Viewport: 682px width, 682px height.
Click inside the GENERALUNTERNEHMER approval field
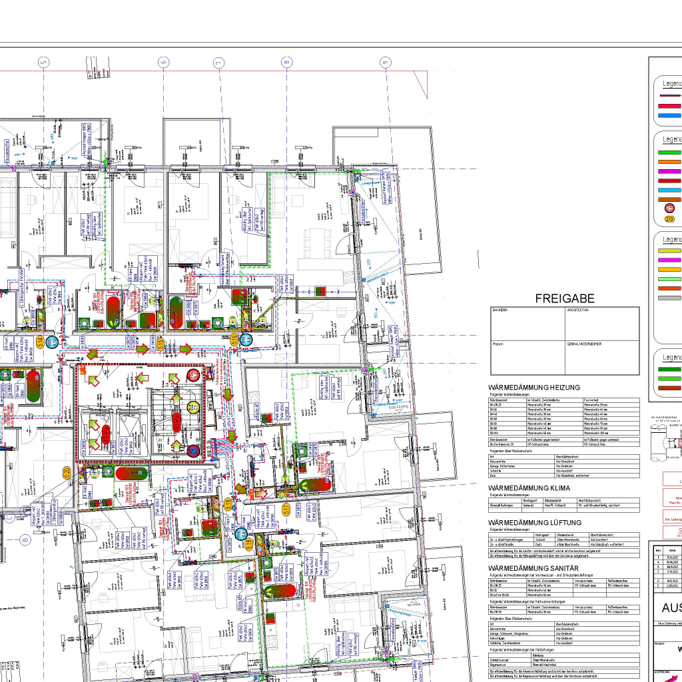click(602, 360)
